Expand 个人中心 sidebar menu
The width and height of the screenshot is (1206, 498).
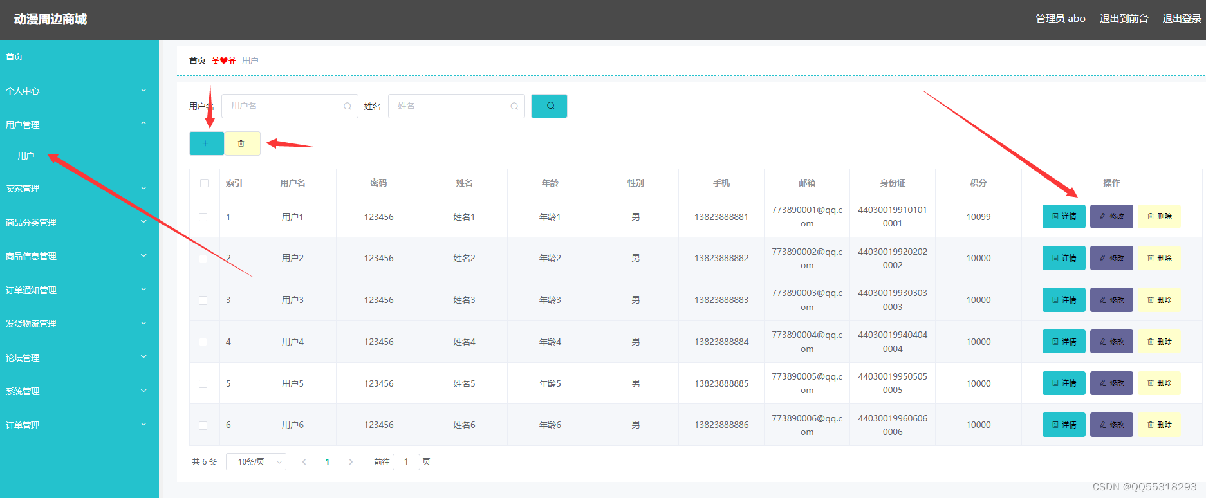pos(79,91)
